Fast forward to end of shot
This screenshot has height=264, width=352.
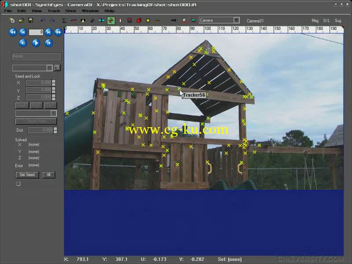pyautogui.click(x=59, y=32)
